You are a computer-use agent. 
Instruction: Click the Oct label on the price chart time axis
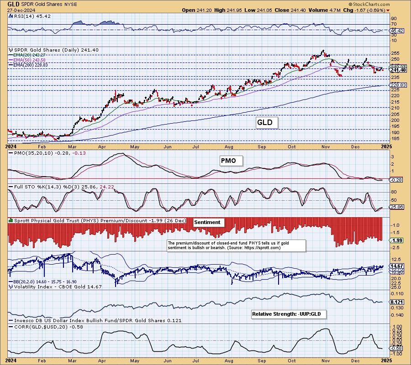[x=291, y=147]
